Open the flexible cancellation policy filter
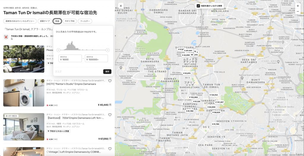The image size is (304, 156). click(x=20, y=21)
